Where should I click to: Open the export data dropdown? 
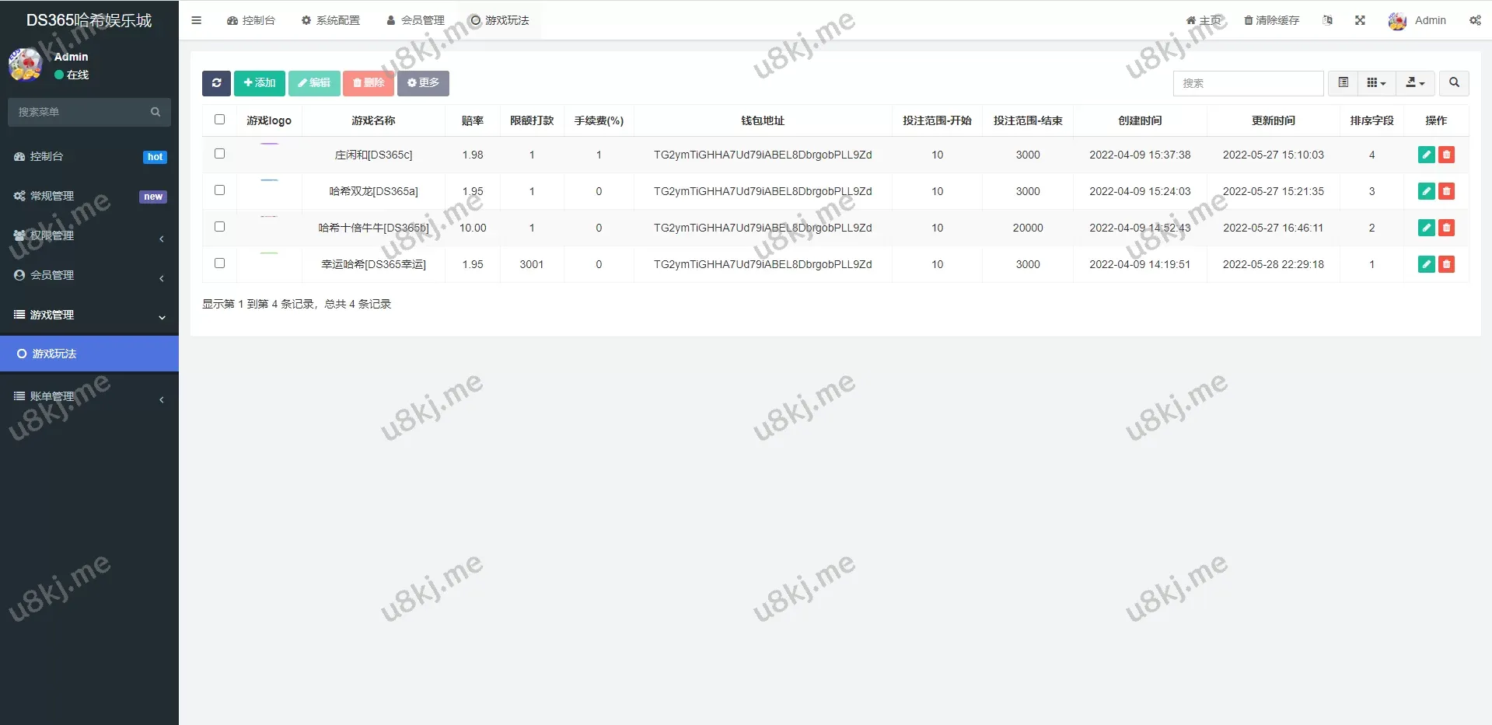[1415, 83]
